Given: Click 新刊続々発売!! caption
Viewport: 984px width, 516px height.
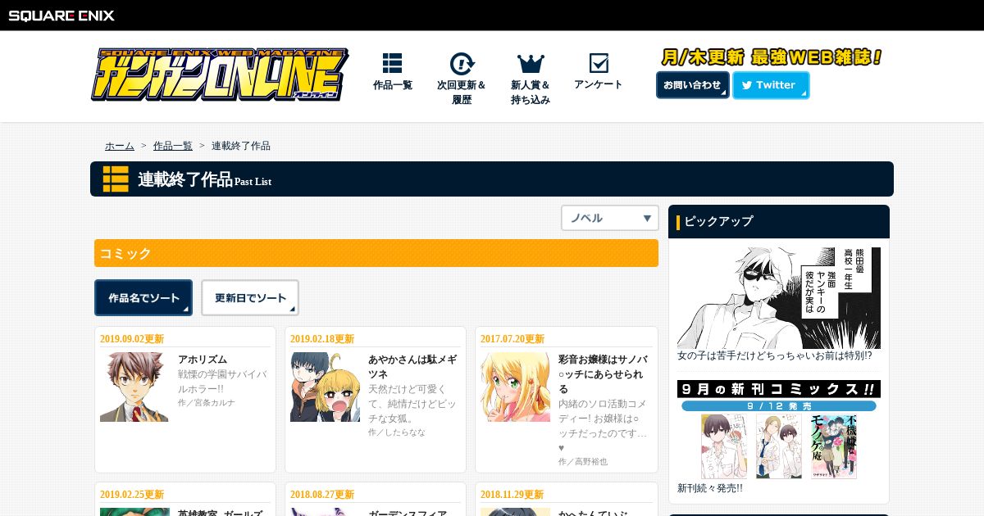Looking at the screenshot, I should click(x=710, y=487).
